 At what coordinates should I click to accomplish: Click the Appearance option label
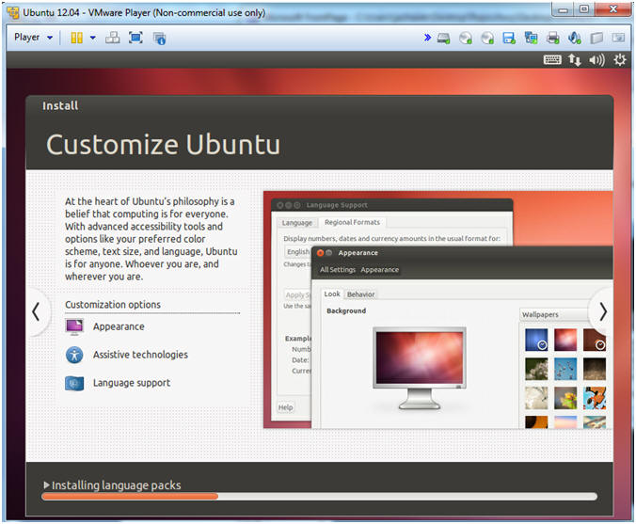[119, 326]
